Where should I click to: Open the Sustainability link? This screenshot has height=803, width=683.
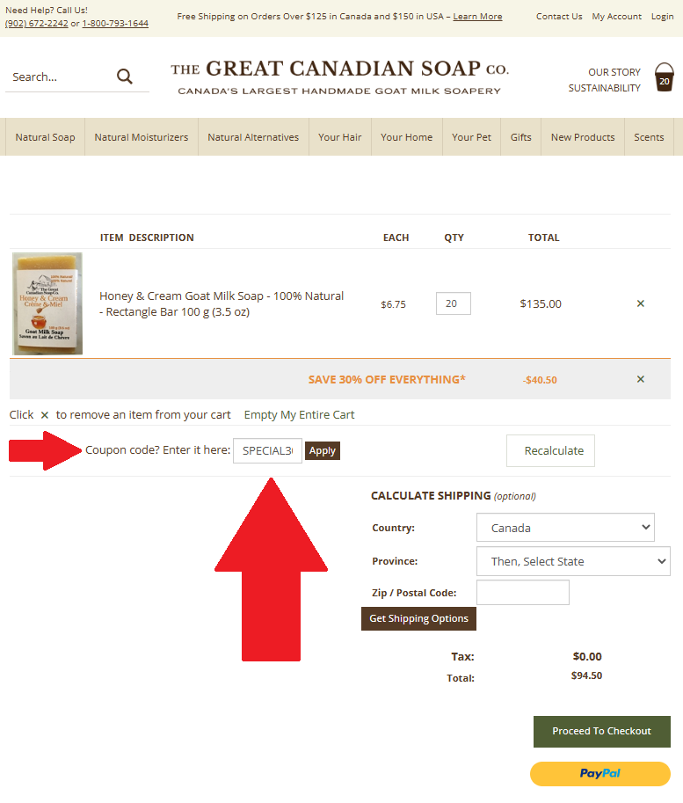click(604, 88)
